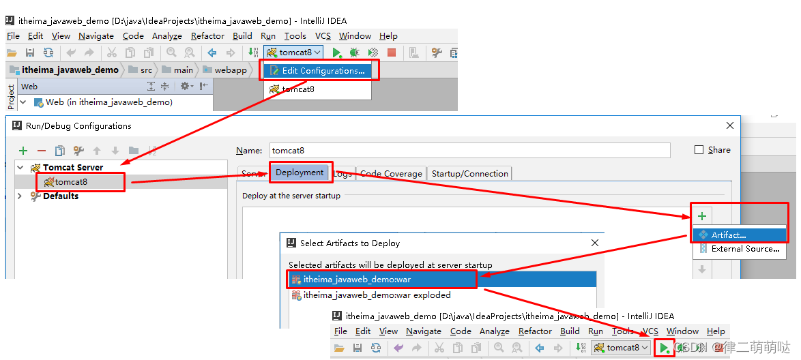Open Web panel gear settings dropdown
The height and width of the screenshot is (360, 801).
[x=186, y=87]
